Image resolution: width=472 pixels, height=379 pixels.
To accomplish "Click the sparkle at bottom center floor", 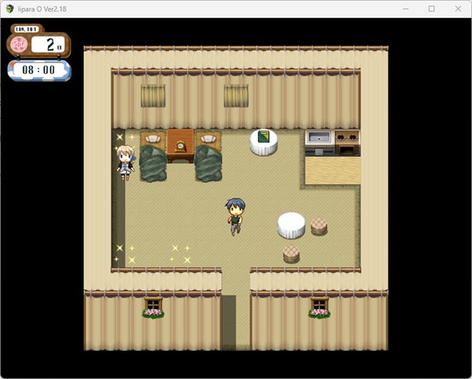I will [x=180, y=254].
